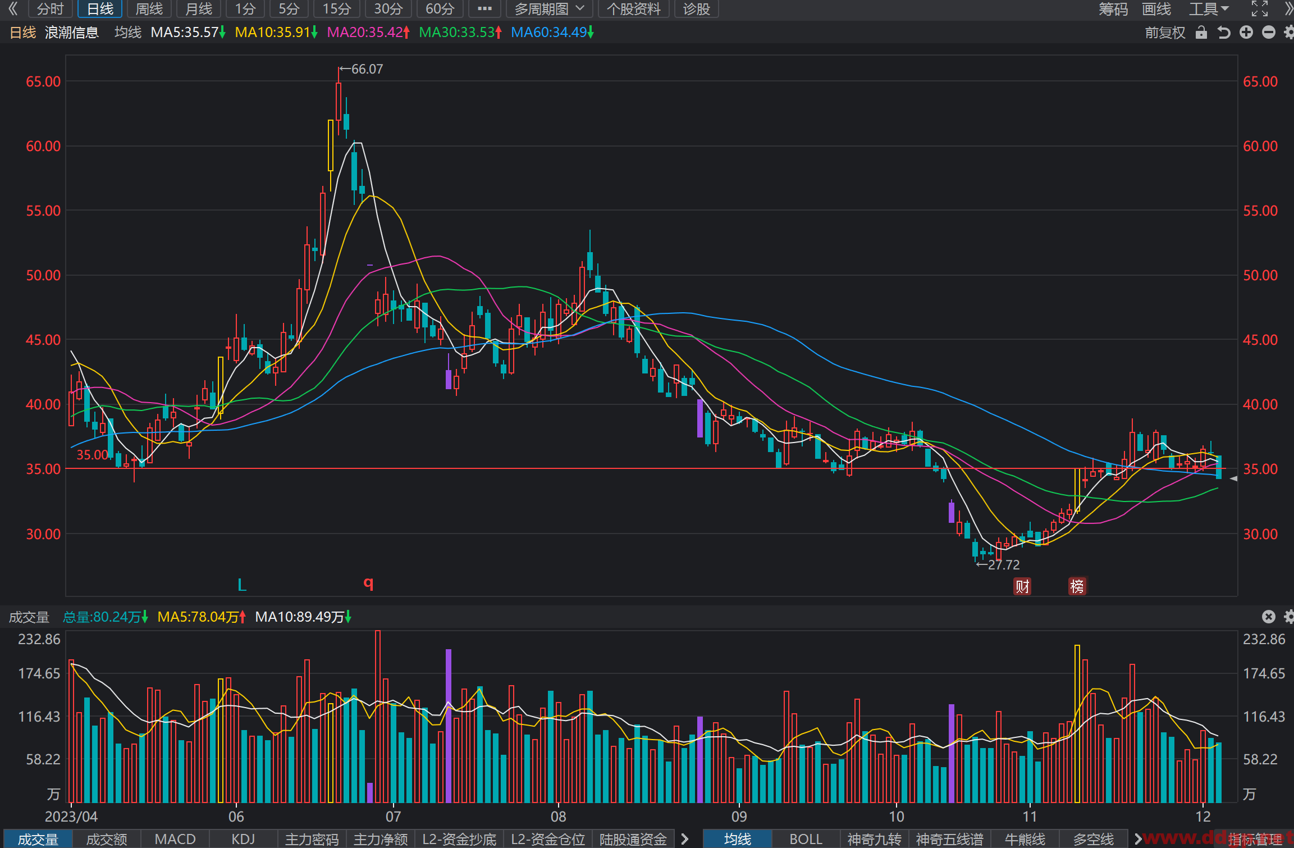Click MA60:34.49 blue legend value
Viewport: 1294px width, 848px height.
[552, 33]
